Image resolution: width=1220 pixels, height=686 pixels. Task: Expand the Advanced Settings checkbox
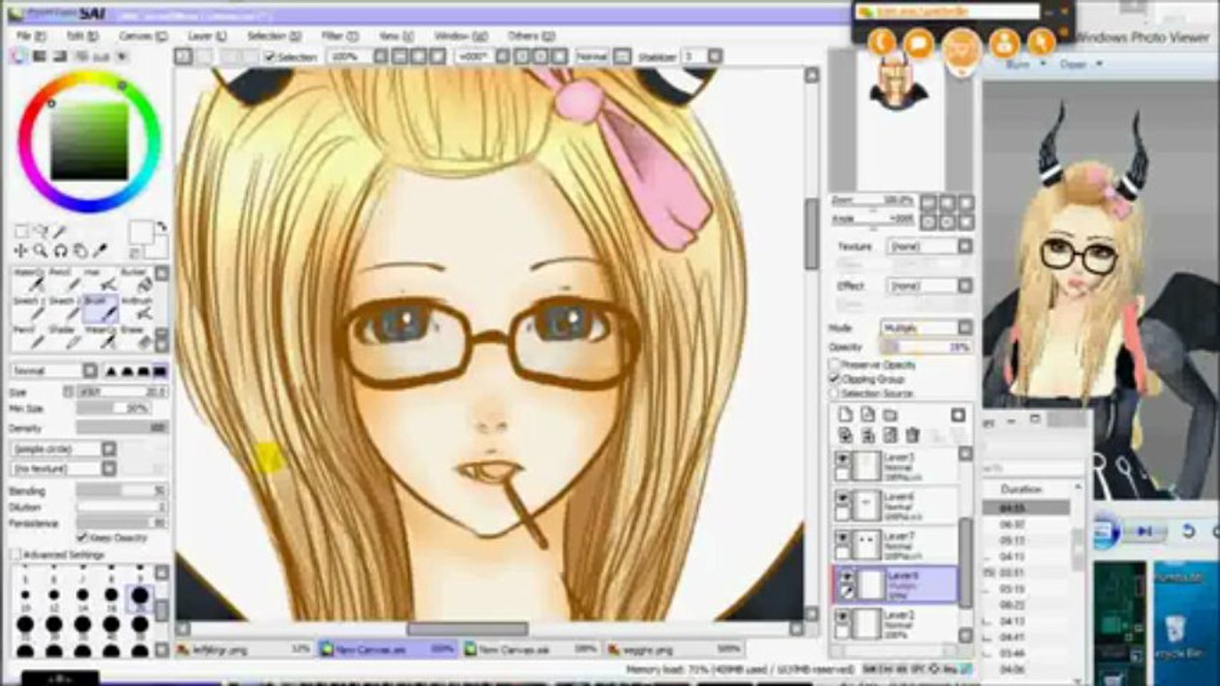17,555
